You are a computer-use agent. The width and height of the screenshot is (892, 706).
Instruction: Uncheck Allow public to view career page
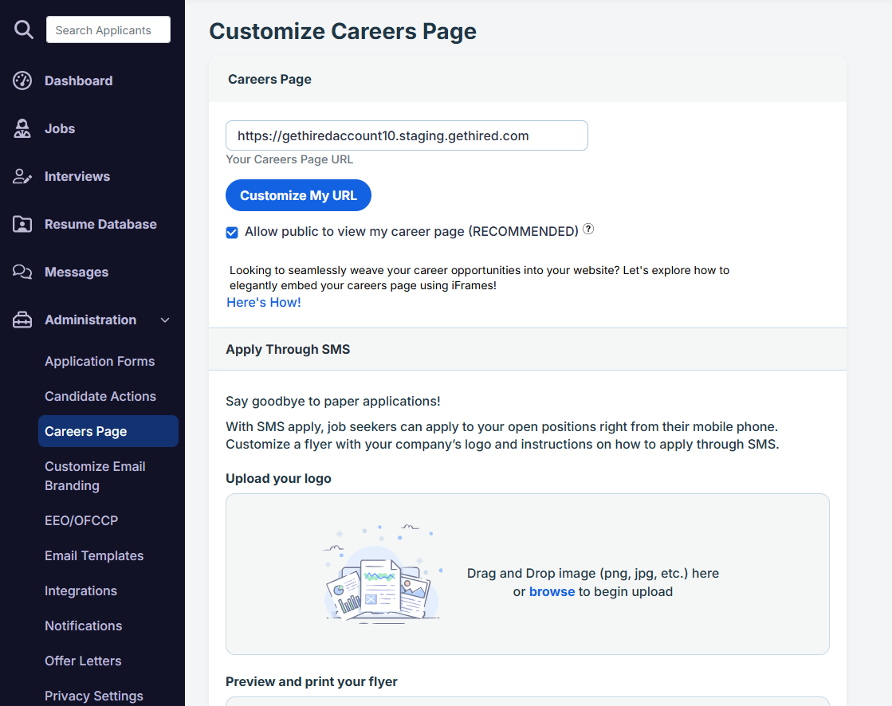coord(231,232)
